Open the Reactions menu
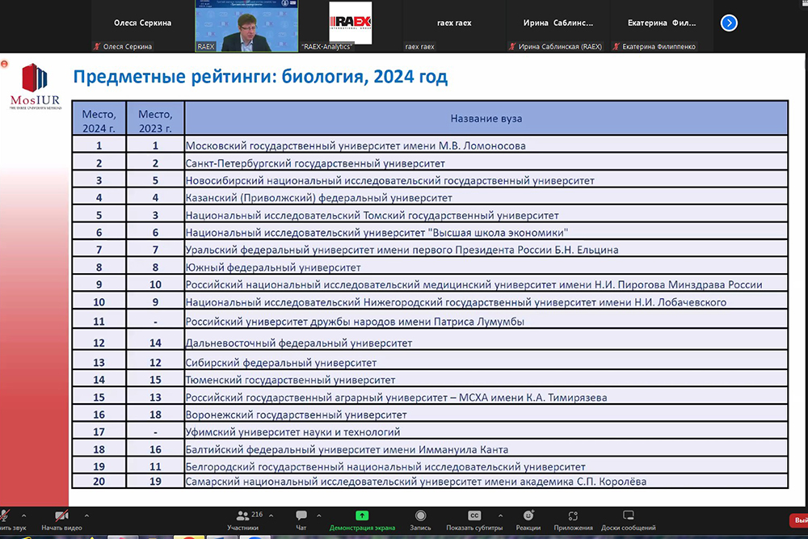The image size is (808, 539). click(x=528, y=519)
